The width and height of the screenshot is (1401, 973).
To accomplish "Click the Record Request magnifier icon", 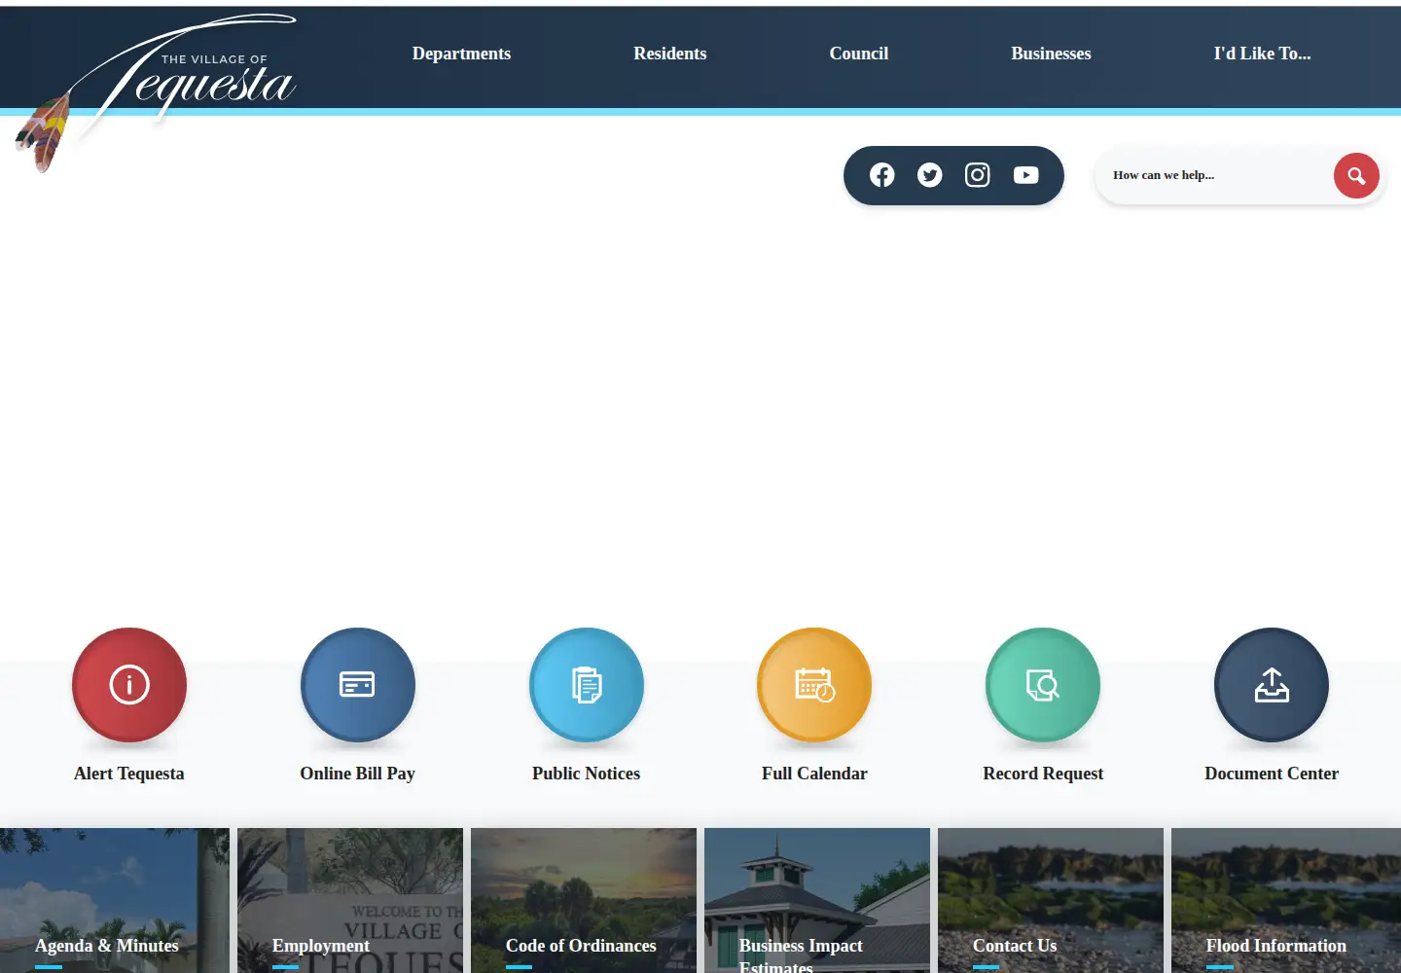I will 1043,685.
